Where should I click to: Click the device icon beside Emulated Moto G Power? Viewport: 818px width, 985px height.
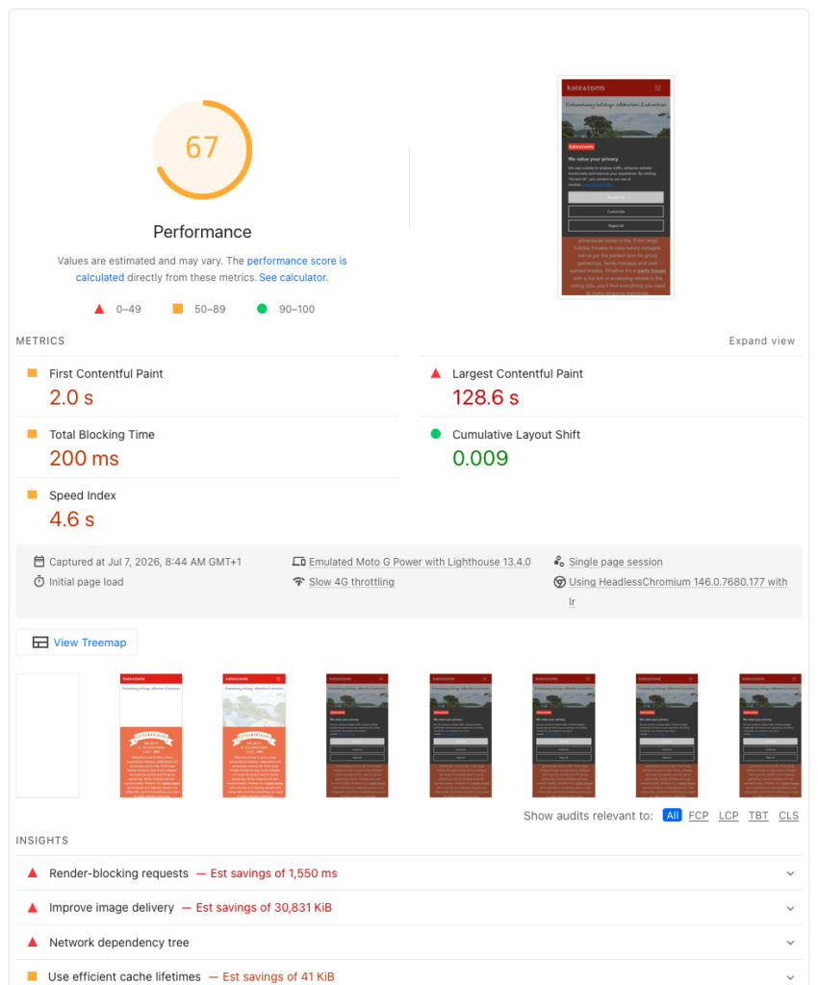[x=298, y=561]
